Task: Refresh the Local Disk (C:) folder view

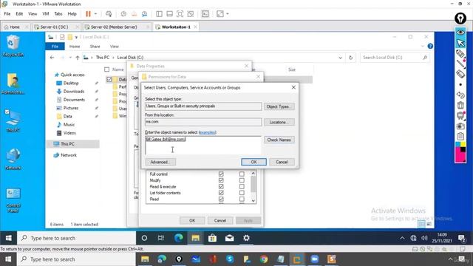Action: pos(350,58)
